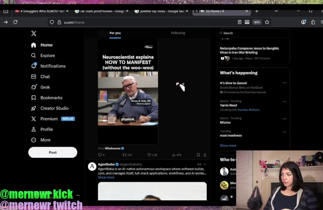Open Notifications
Image resolution: width=323 pixels, height=210 pixels.
(48, 66)
